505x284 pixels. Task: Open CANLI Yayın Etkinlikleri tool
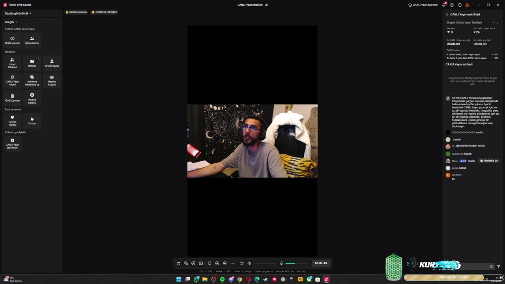click(12, 144)
